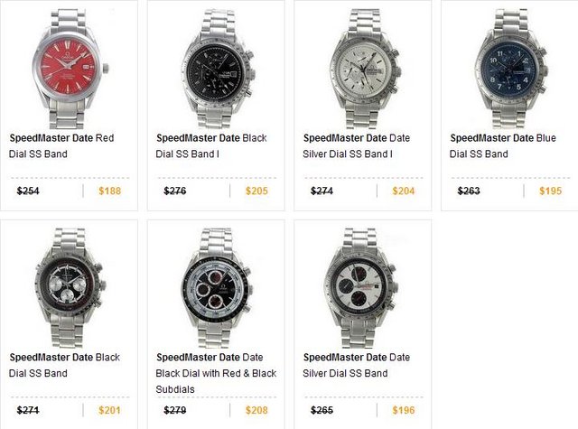
Task: Click the black dial SS Band I watch photo
Action: click(218, 69)
